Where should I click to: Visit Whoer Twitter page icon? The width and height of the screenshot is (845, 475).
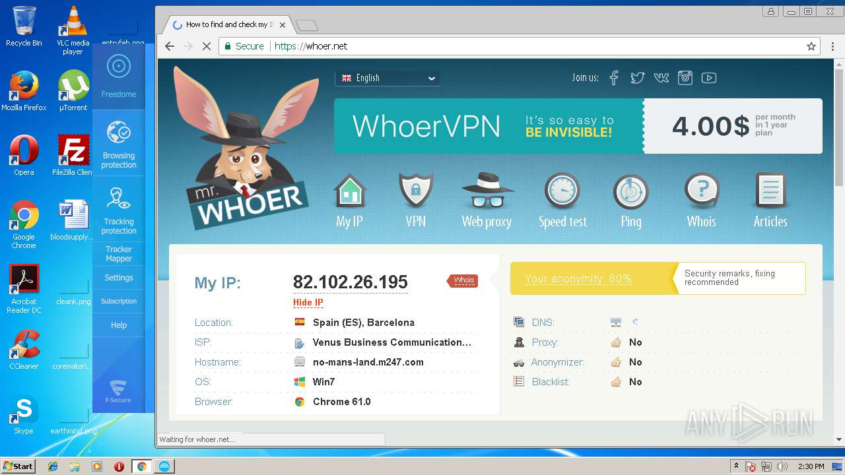click(x=637, y=78)
